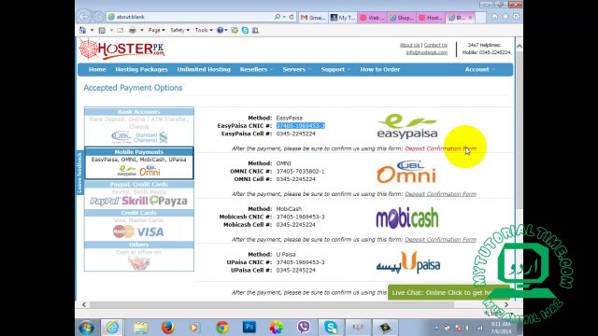
Task: Go forward with the browser forward arrow
Action: 99,17
